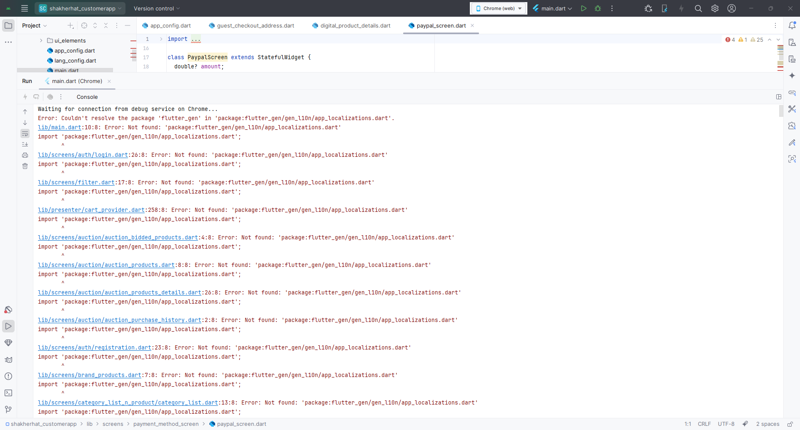Open Device Manager icon in title bar
This screenshot has height=430, width=800.
click(x=665, y=8)
